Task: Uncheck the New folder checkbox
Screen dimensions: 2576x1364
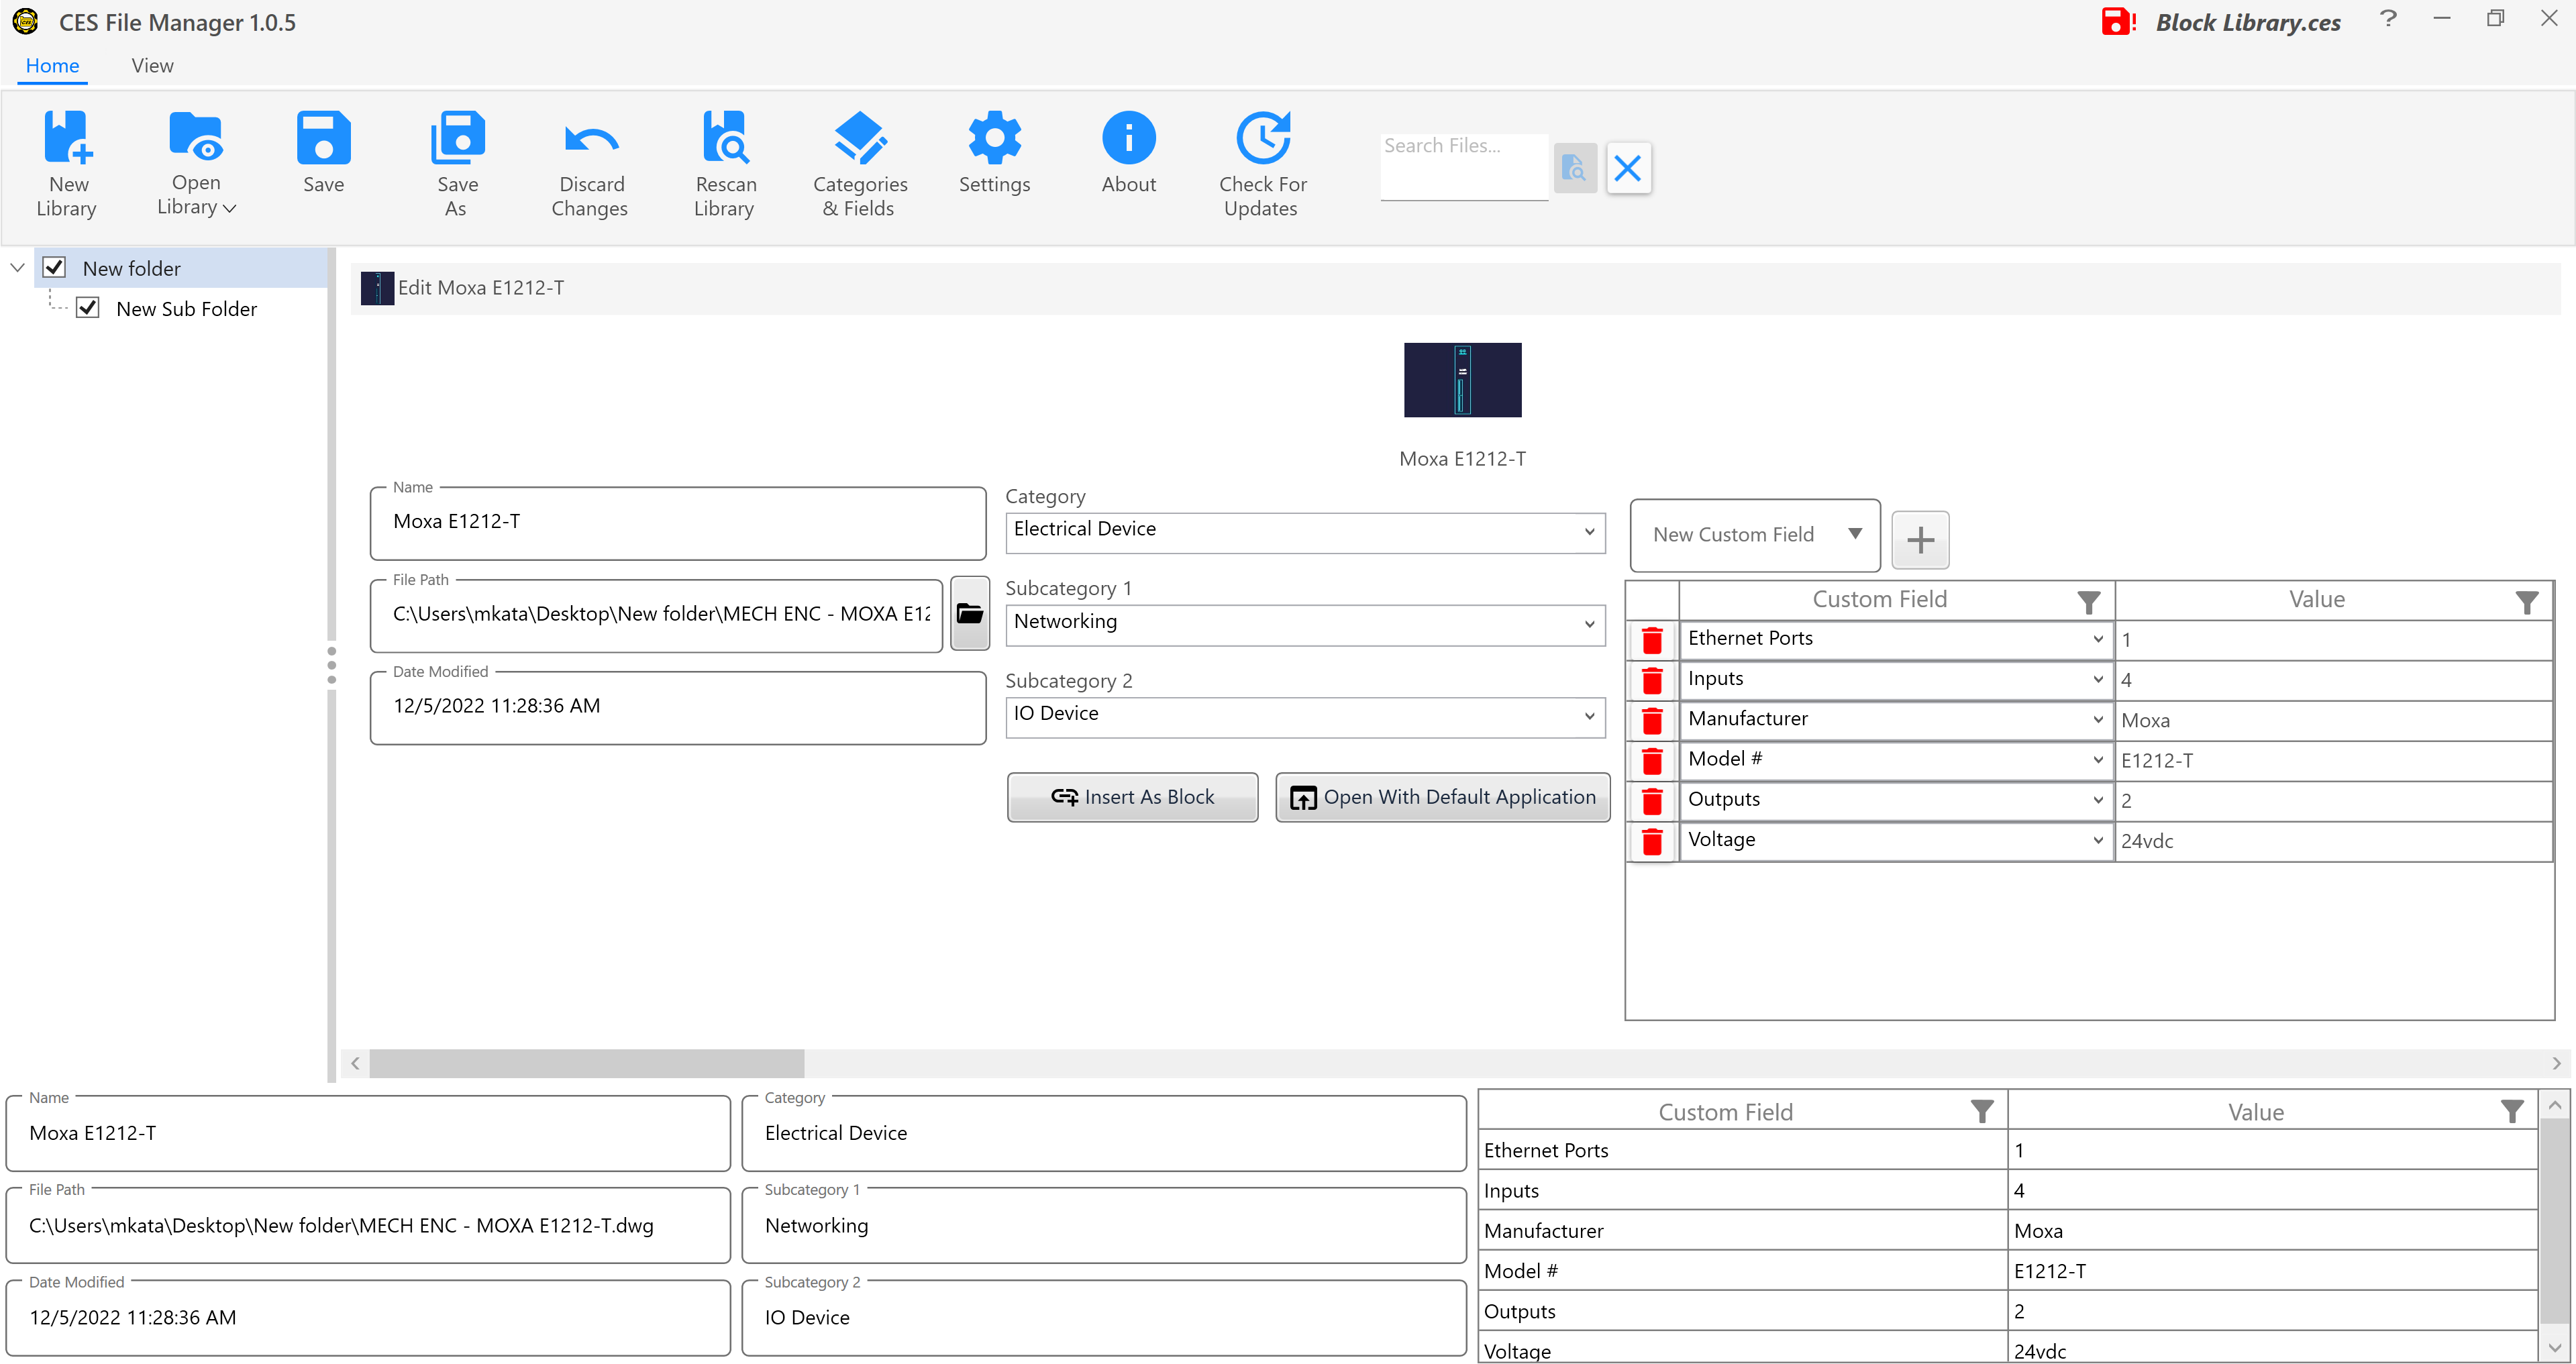Action: [55, 267]
